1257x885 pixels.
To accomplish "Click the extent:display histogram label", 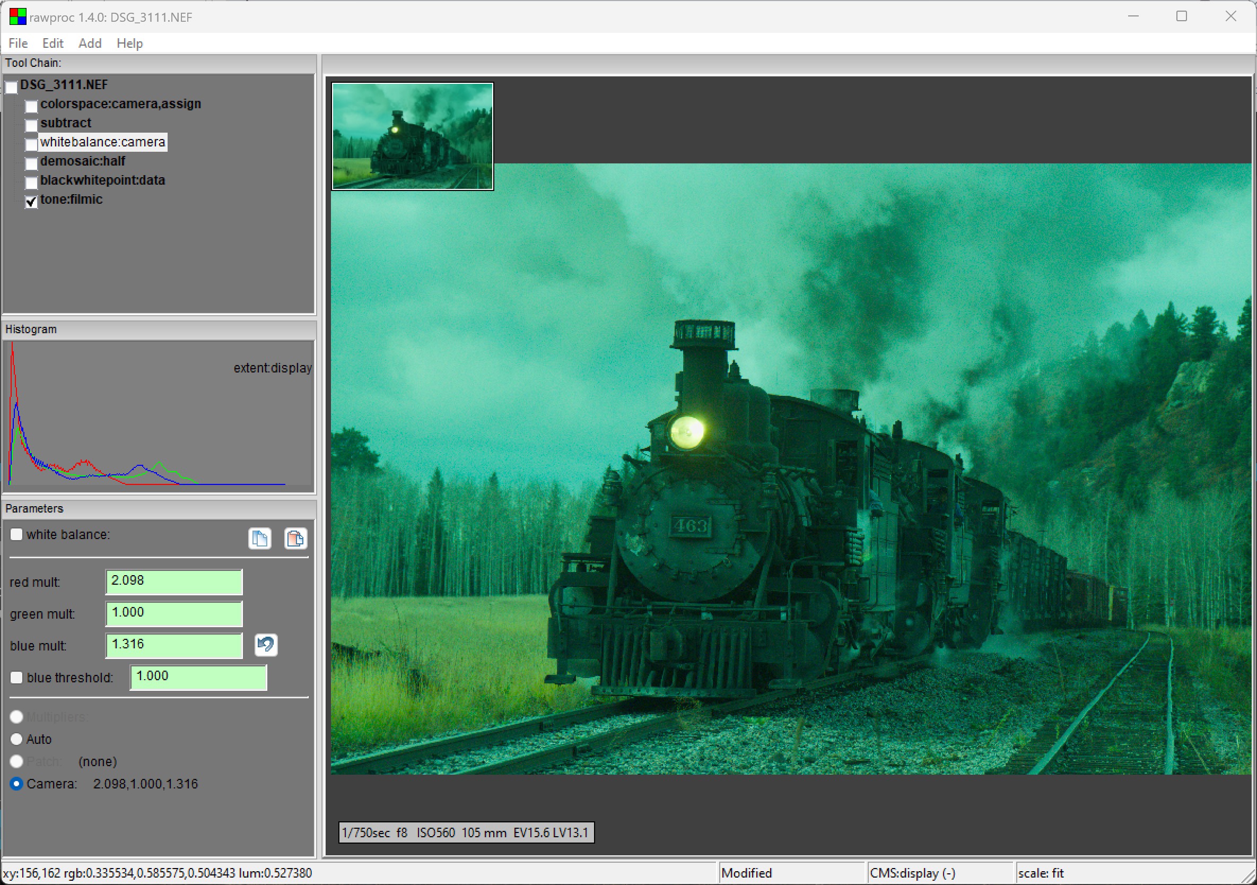I will point(272,368).
